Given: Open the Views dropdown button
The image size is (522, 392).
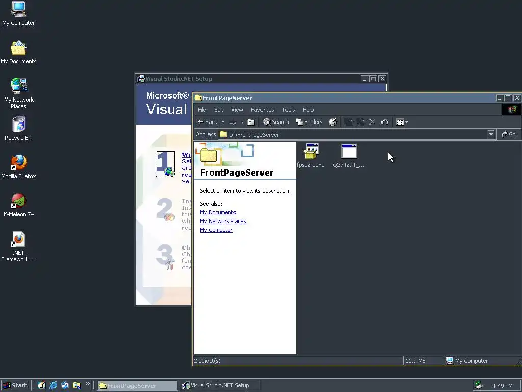Looking at the screenshot, I should coord(402,122).
